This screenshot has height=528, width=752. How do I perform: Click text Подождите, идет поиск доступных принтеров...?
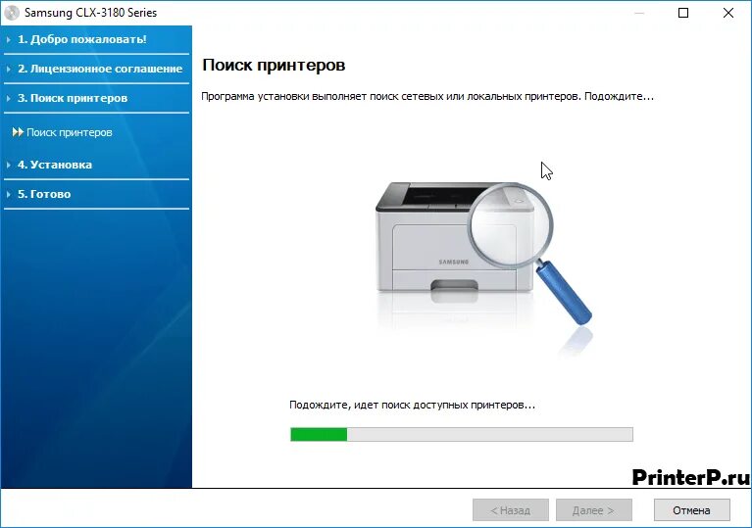tap(412, 405)
